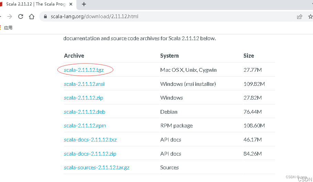Download scala-2.11.12.rpm package
313x182 pixels.
pyautogui.click(x=85, y=126)
